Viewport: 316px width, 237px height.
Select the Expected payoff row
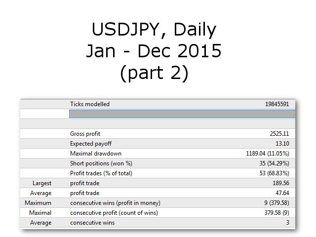pyautogui.click(x=158, y=144)
